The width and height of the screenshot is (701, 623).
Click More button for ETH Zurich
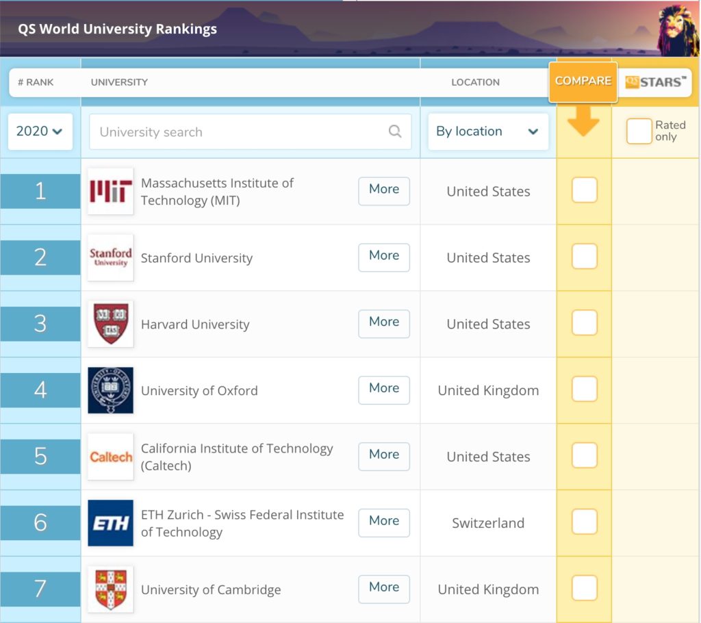pos(384,523)
